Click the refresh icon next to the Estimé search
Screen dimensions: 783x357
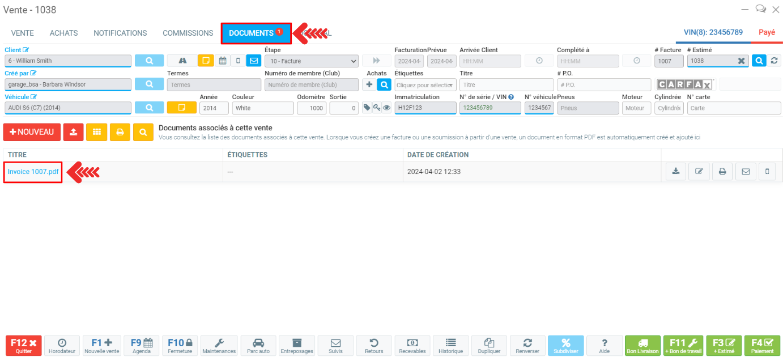[774, 61]
